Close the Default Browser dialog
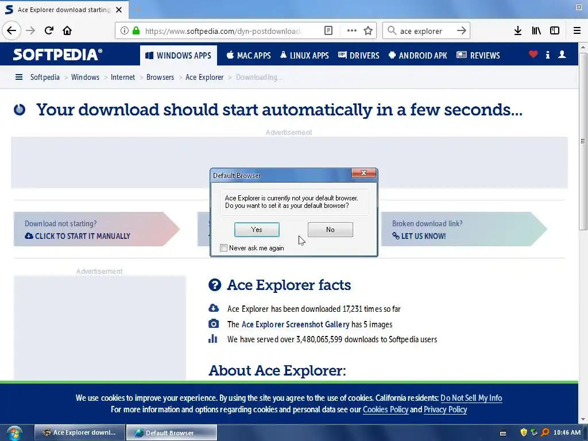The width and height of the screenshot is (588, 441). click(x=363, y=173)
